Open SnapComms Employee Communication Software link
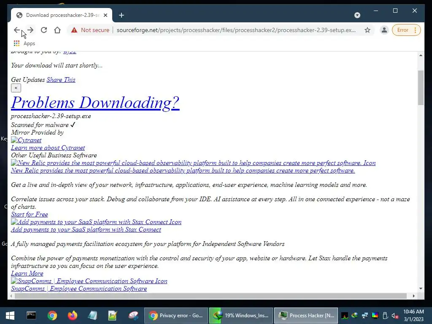This screenshot has width=432, height=324. (79, 289)
